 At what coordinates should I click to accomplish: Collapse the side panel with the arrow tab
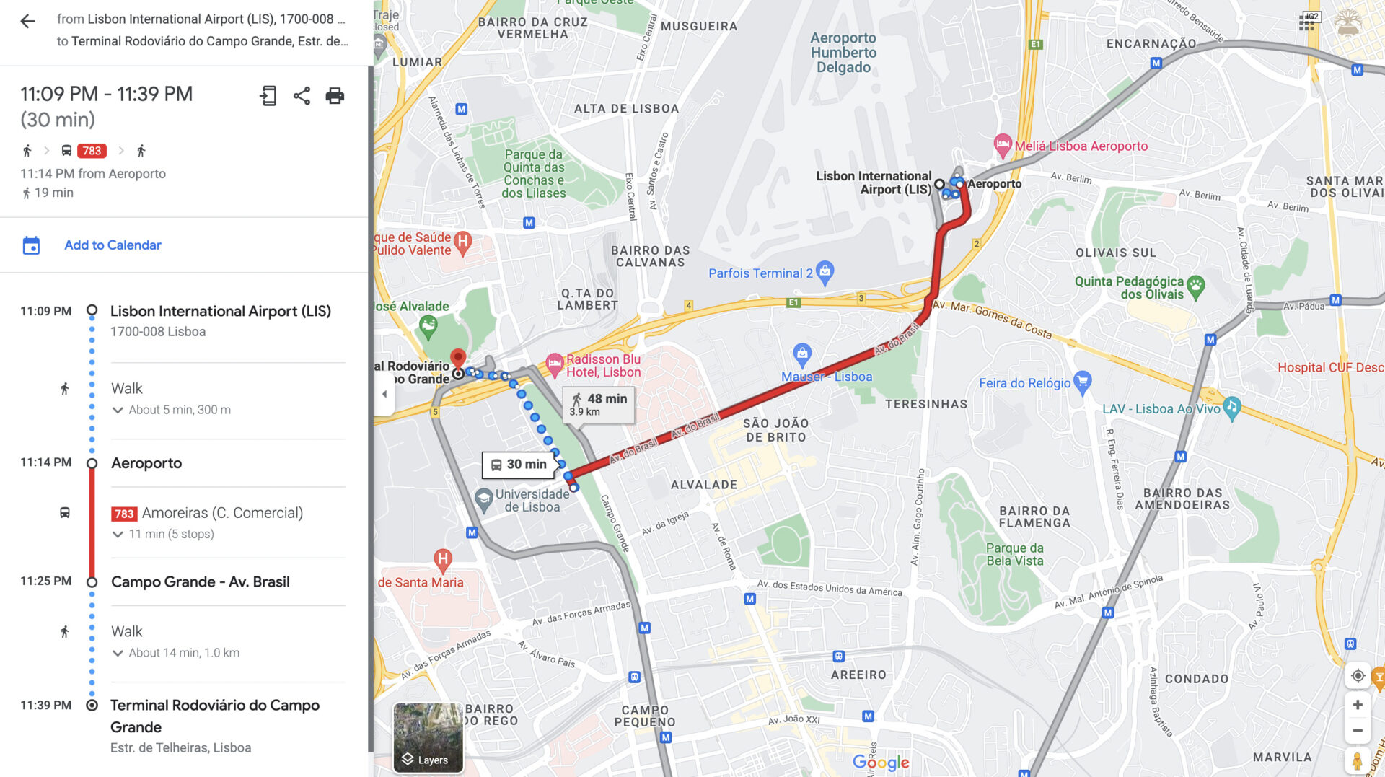point(384,394)
